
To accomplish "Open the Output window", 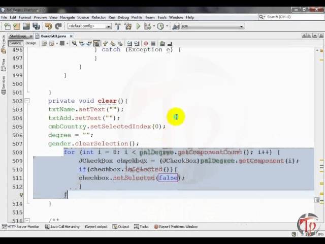I will coord(121,227).
